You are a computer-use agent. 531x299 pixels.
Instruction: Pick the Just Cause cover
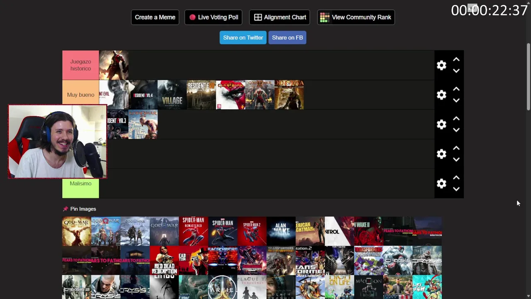tap(310, 287)
